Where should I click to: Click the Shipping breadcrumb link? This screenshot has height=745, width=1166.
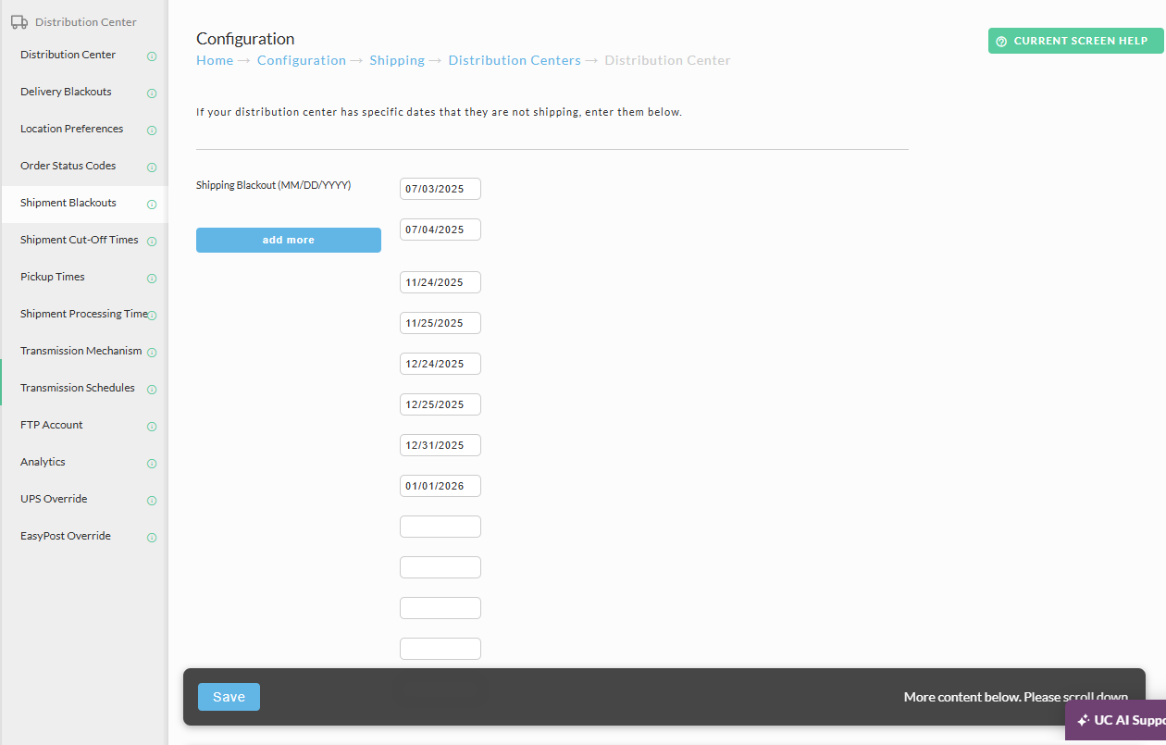(397, 60)
